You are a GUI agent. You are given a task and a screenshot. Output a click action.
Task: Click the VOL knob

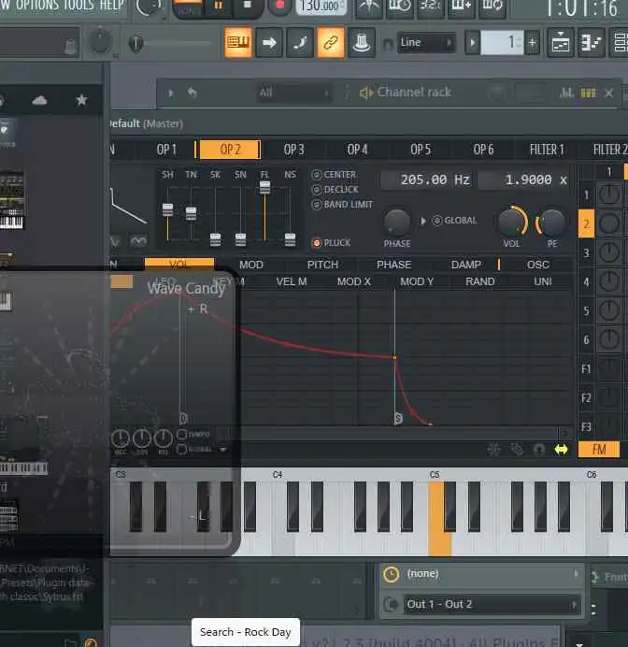(512, 222)
